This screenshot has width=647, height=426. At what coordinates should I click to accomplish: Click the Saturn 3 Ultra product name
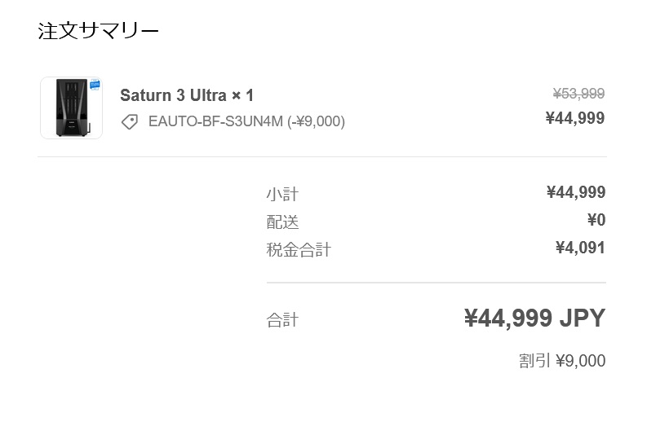tap(187, 95)
